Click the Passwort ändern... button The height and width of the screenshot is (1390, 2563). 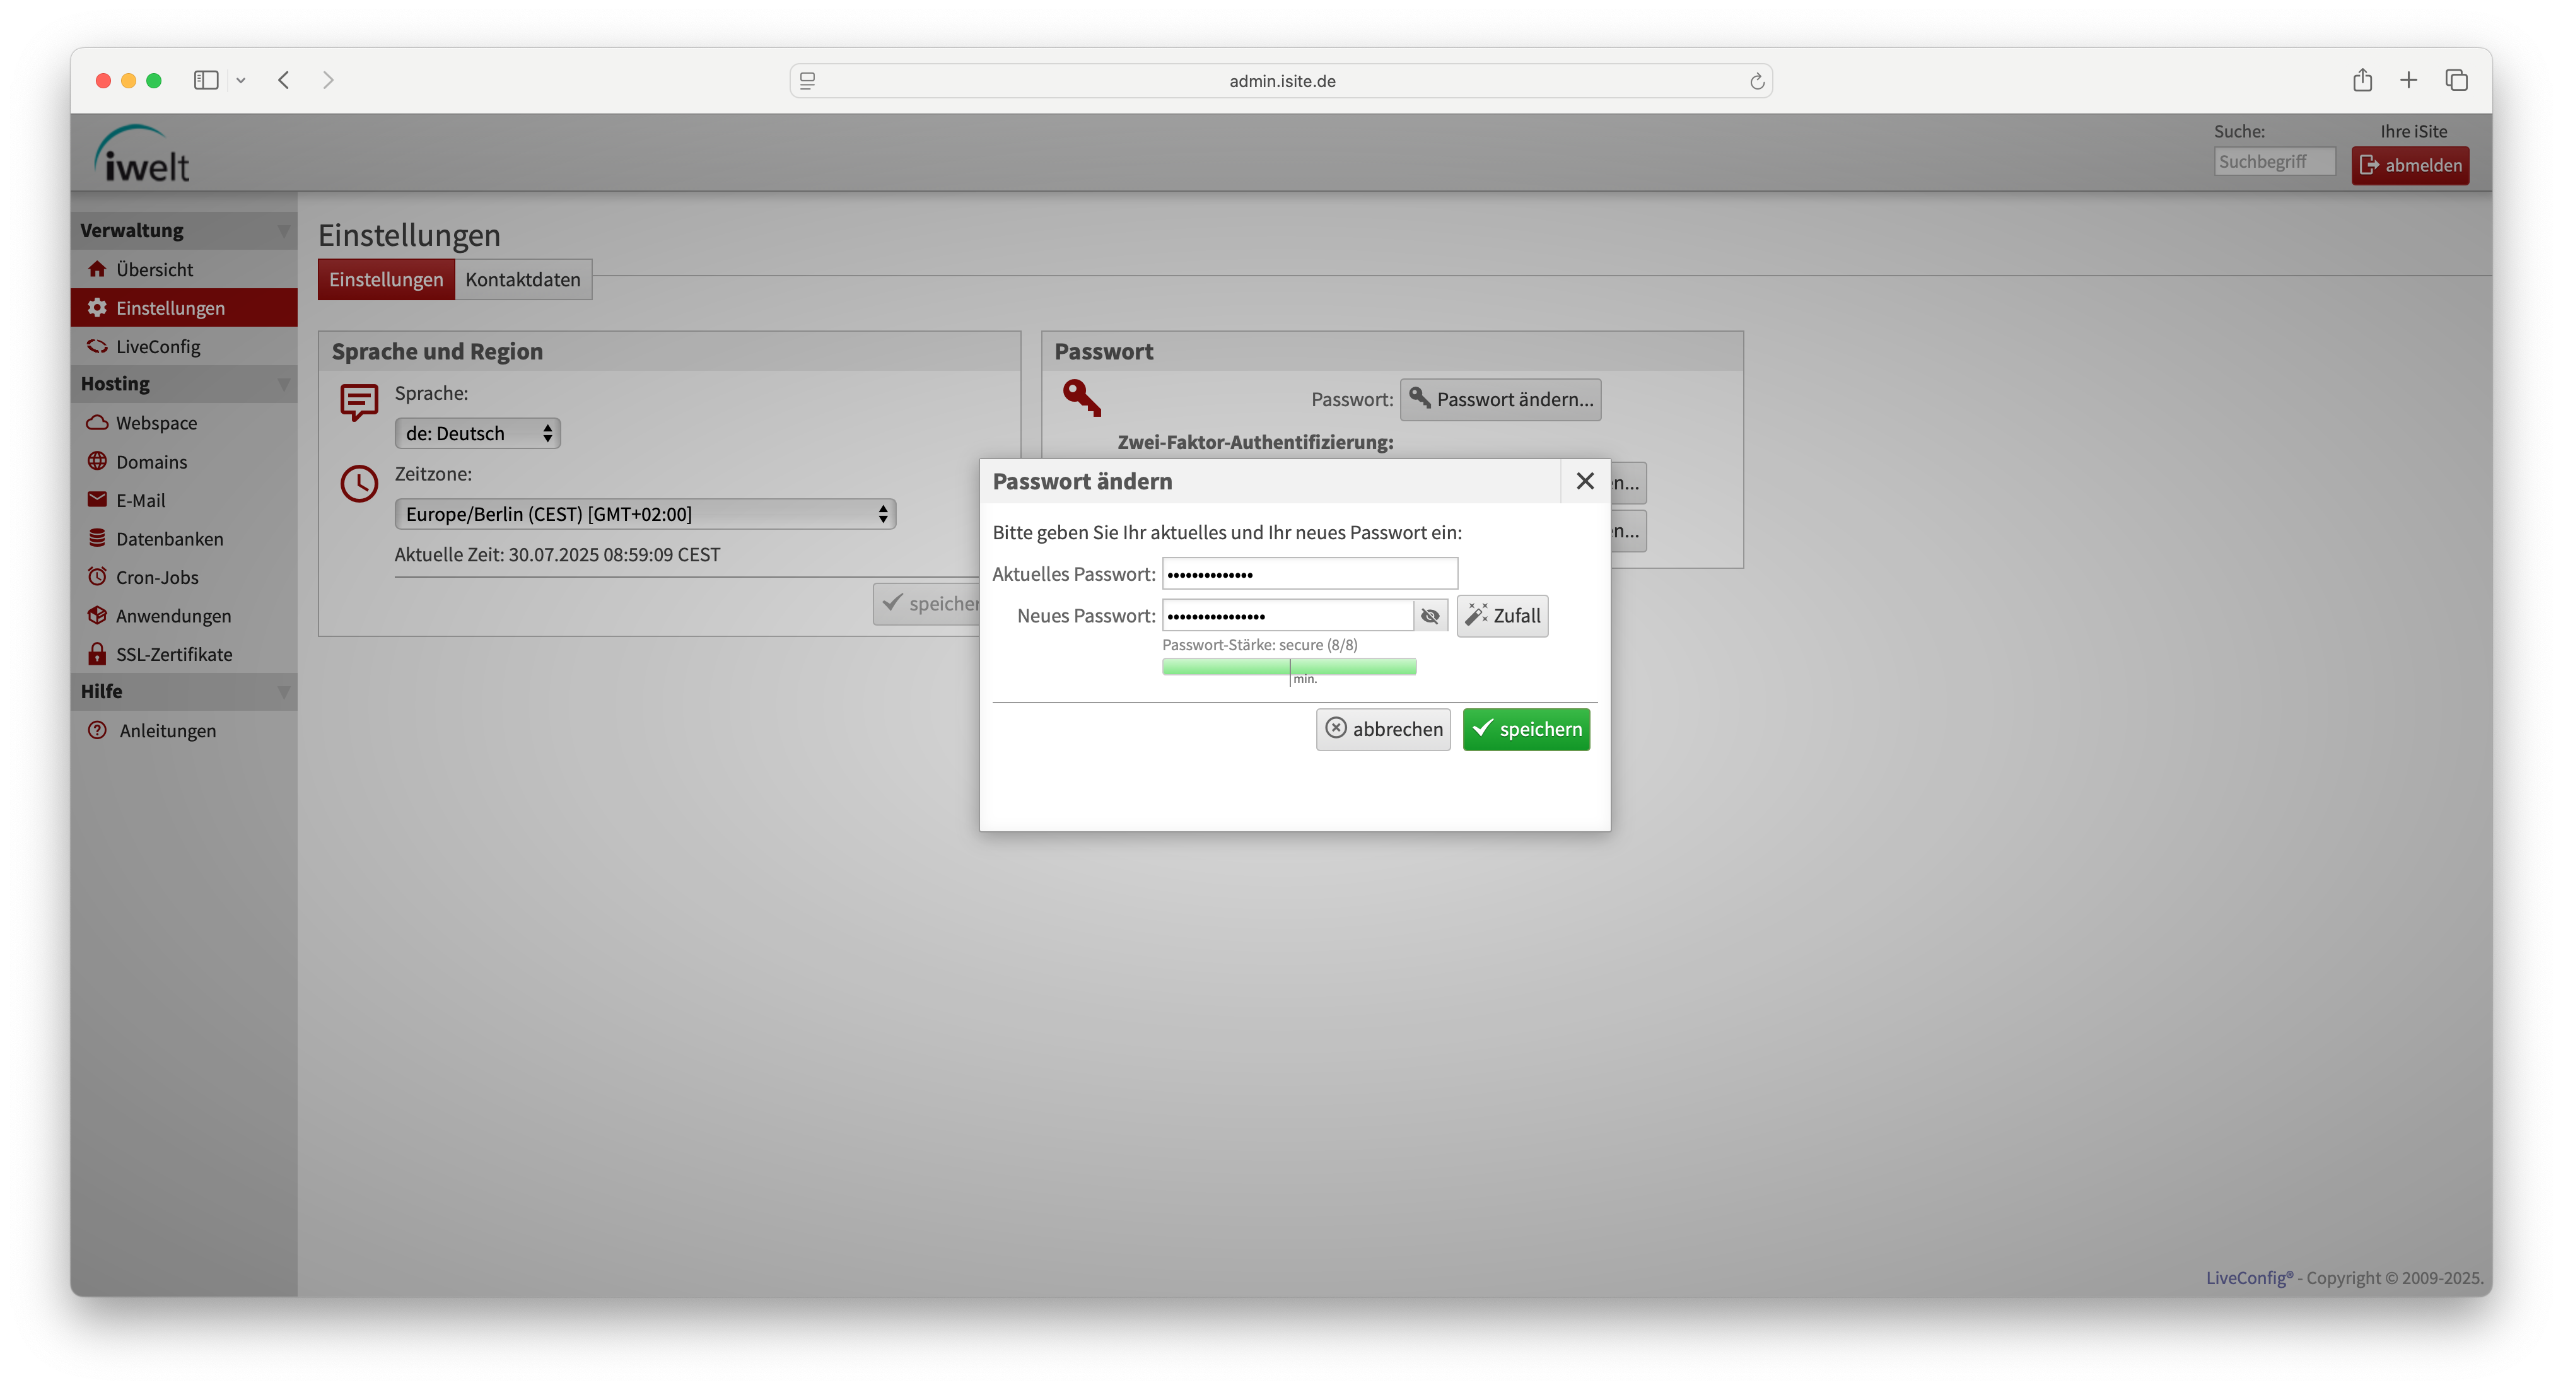pyautogui.click(x=1500, y=399)
